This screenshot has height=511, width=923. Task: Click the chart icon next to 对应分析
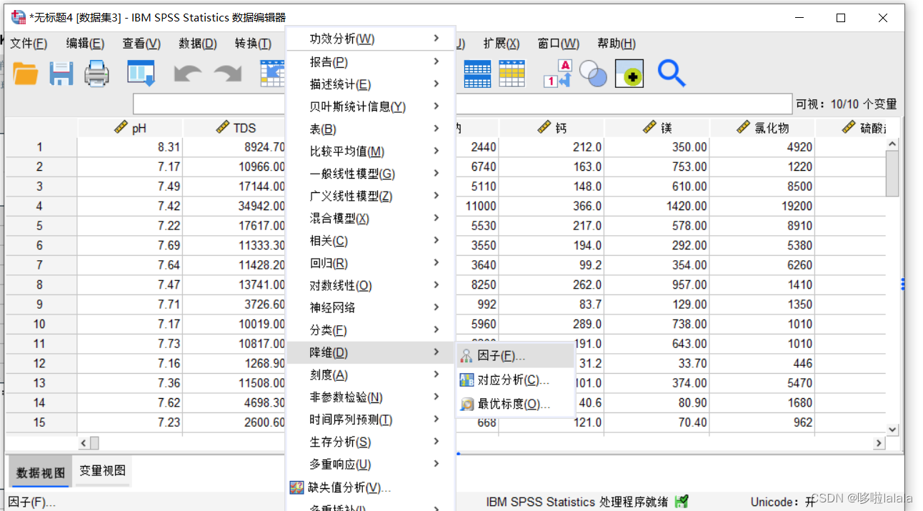tap(467, 379)
